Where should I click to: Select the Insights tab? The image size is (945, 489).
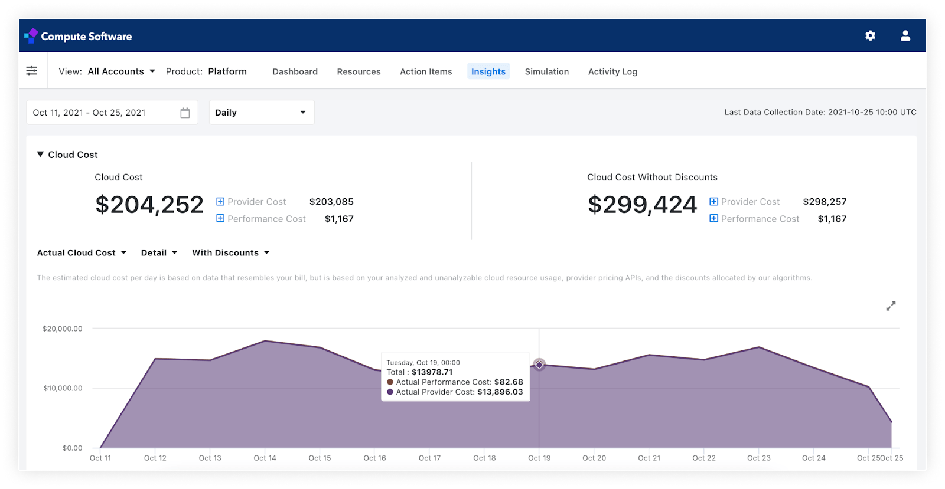point(488,71)
